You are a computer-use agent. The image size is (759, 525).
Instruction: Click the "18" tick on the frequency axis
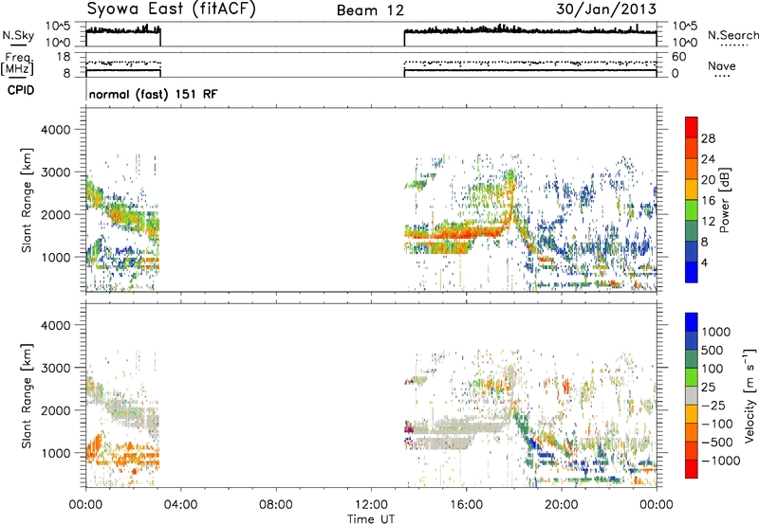pyautogui.click(x=64, y=57)
